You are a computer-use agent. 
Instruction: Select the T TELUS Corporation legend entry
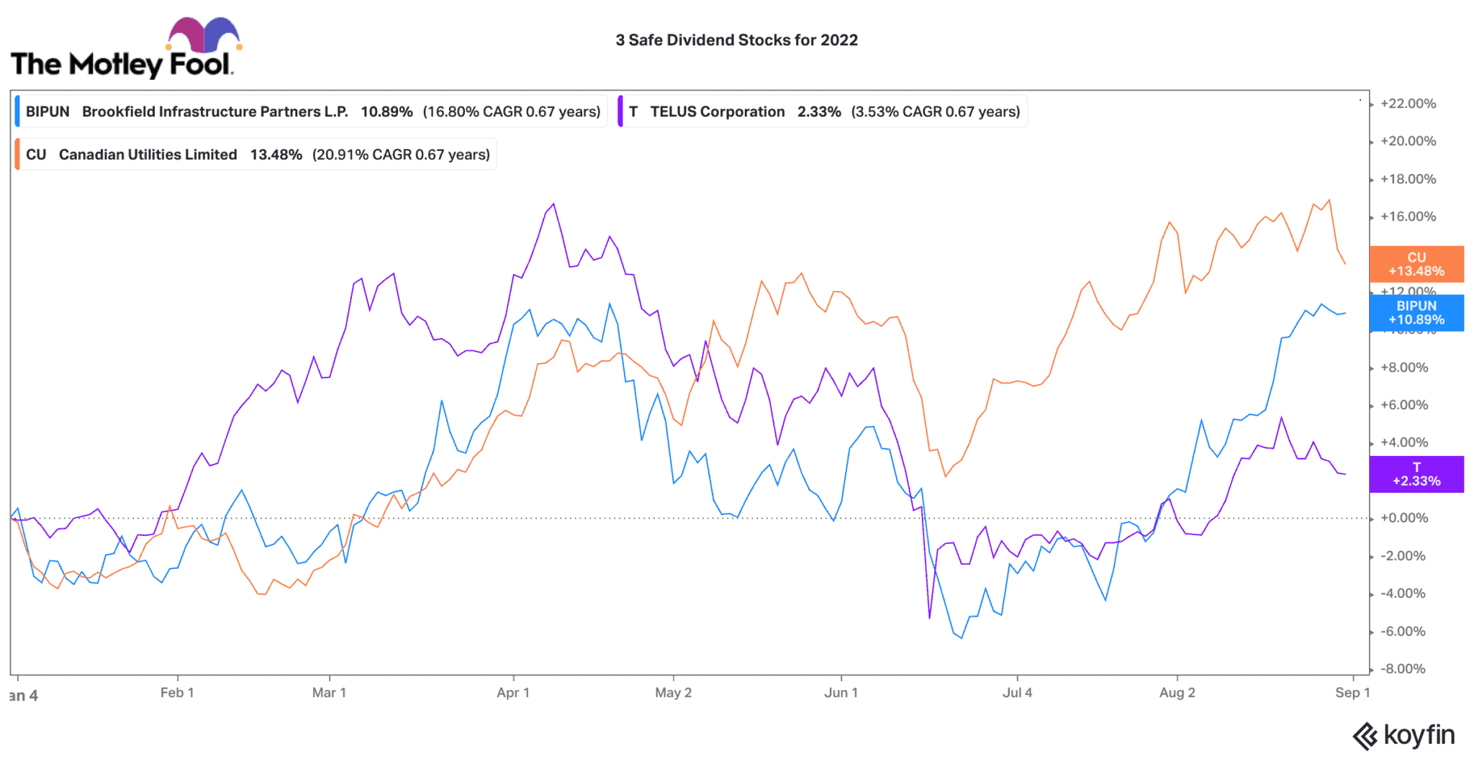click(822, 111)
